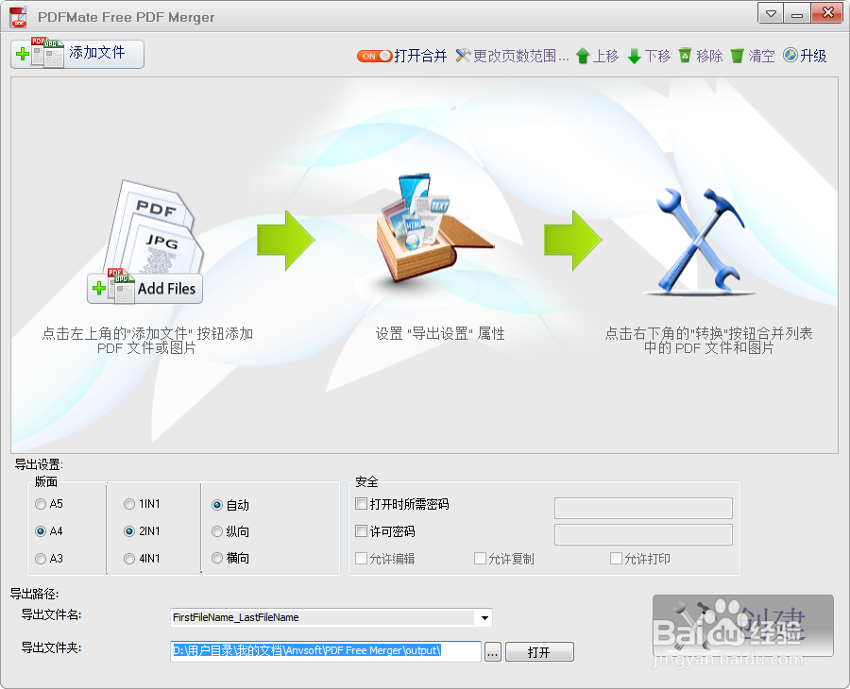Click the ... browse button for output folder
Image resolution: width=850 pixels, height=689 pixels.
tap(492, 651)
